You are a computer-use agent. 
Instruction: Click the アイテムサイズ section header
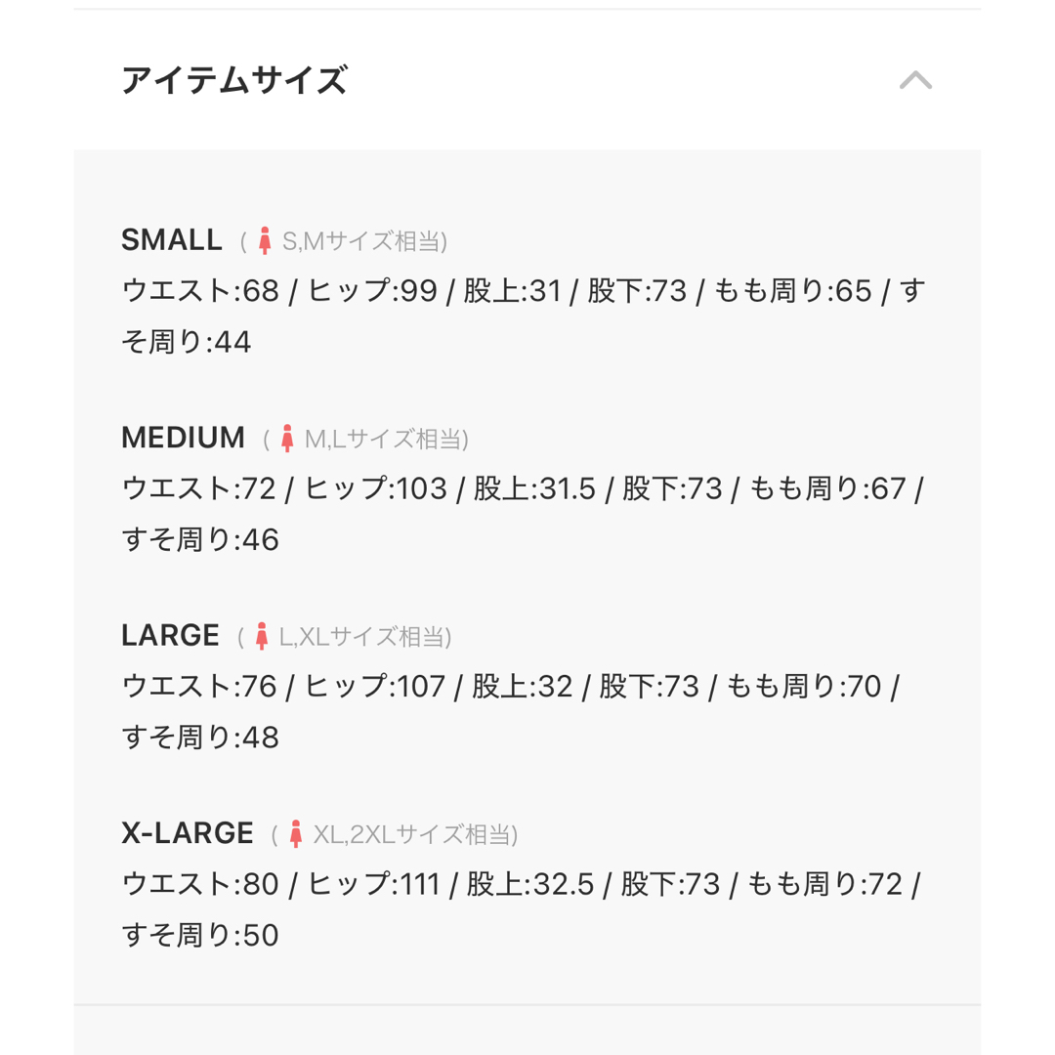(527, 80)
